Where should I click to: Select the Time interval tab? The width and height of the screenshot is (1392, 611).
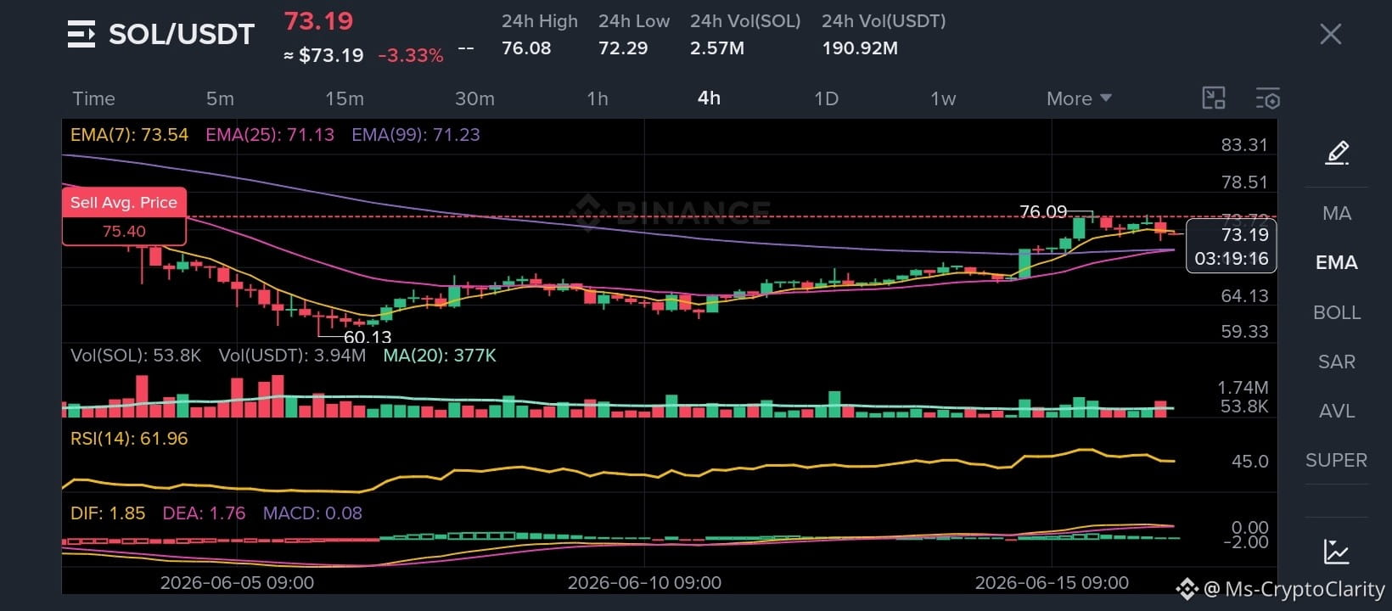[x=93, y=98]
